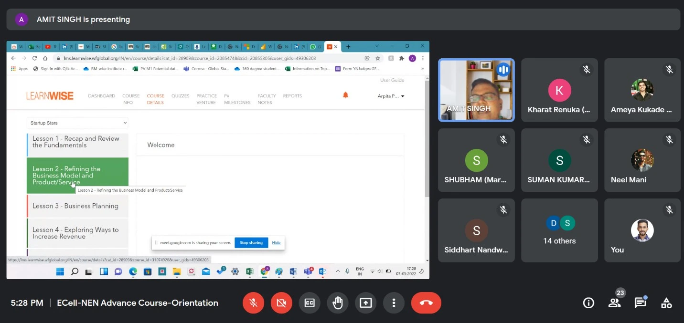This screenshot has height=323, width=684.
Task: Expand hidden system tray icons chevron in shared taskbar
Action: pyautogui.click(x=338, y=271)
